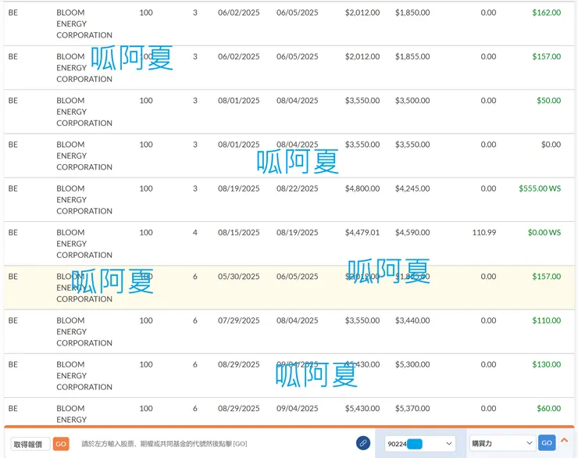Select the 07/29/2025 date cell
The height and width of the screenshot is (458, 578).
[238, 320]
